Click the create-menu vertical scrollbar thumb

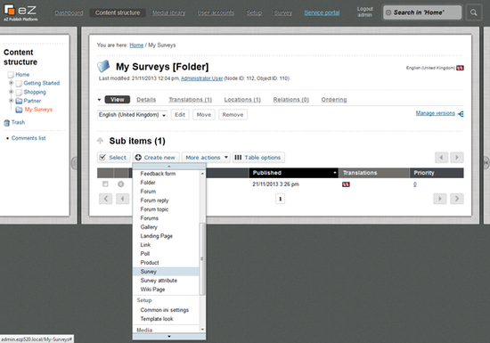(x=202, y=258)
